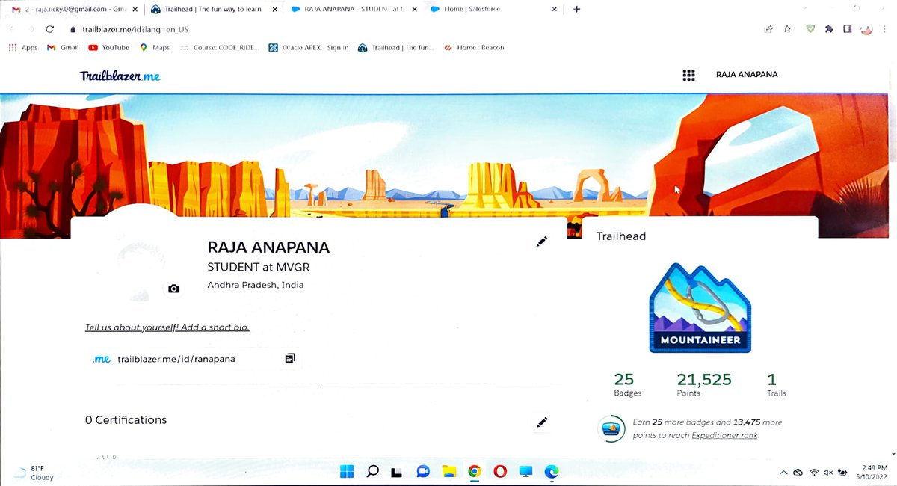Open the Oracle APEX Sign In bookmark

309,47
